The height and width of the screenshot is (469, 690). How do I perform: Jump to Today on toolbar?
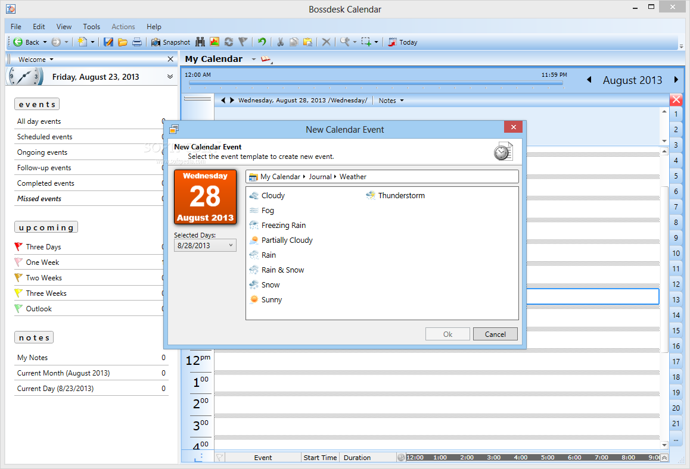pyautogui.click(x=403, y=42)
